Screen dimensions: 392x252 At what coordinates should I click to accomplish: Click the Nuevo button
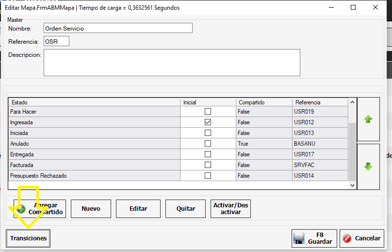[x=91, y=209]
